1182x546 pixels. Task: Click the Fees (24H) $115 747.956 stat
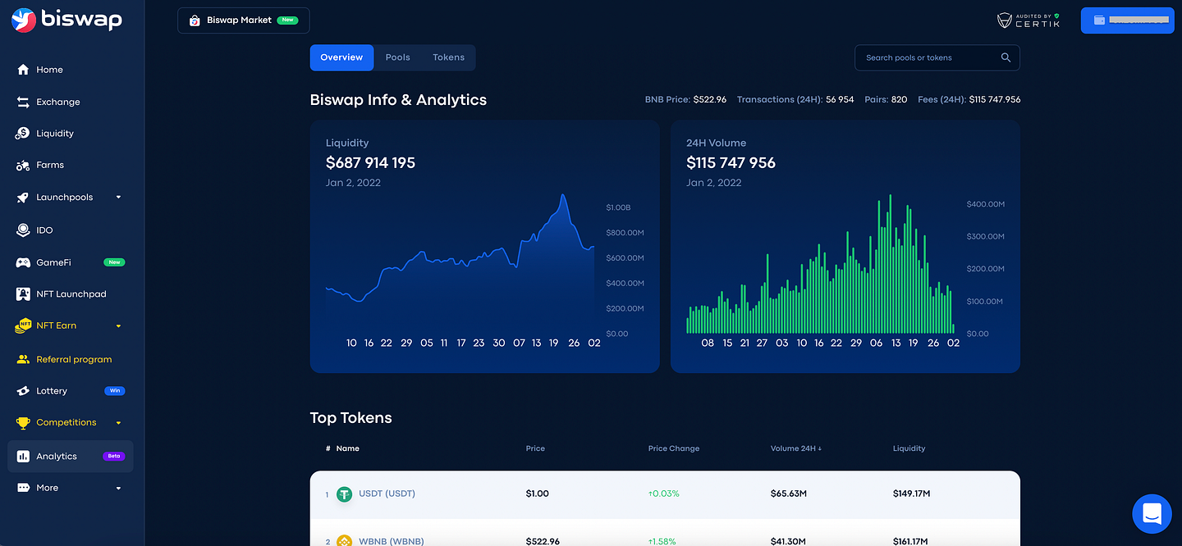point(969,99)
